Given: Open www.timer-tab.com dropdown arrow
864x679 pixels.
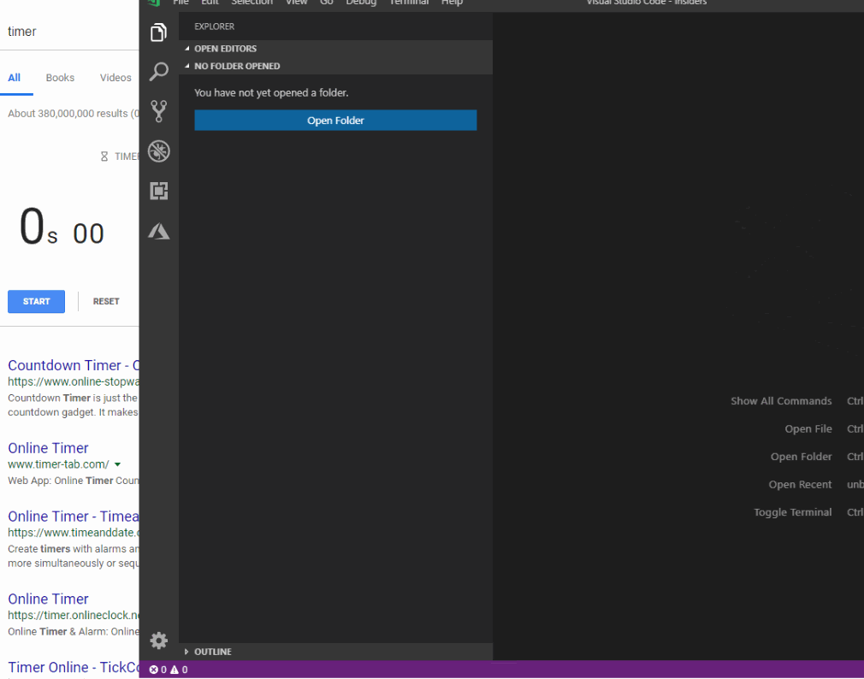Looking at the screenshot, I should tap(117, 464).
